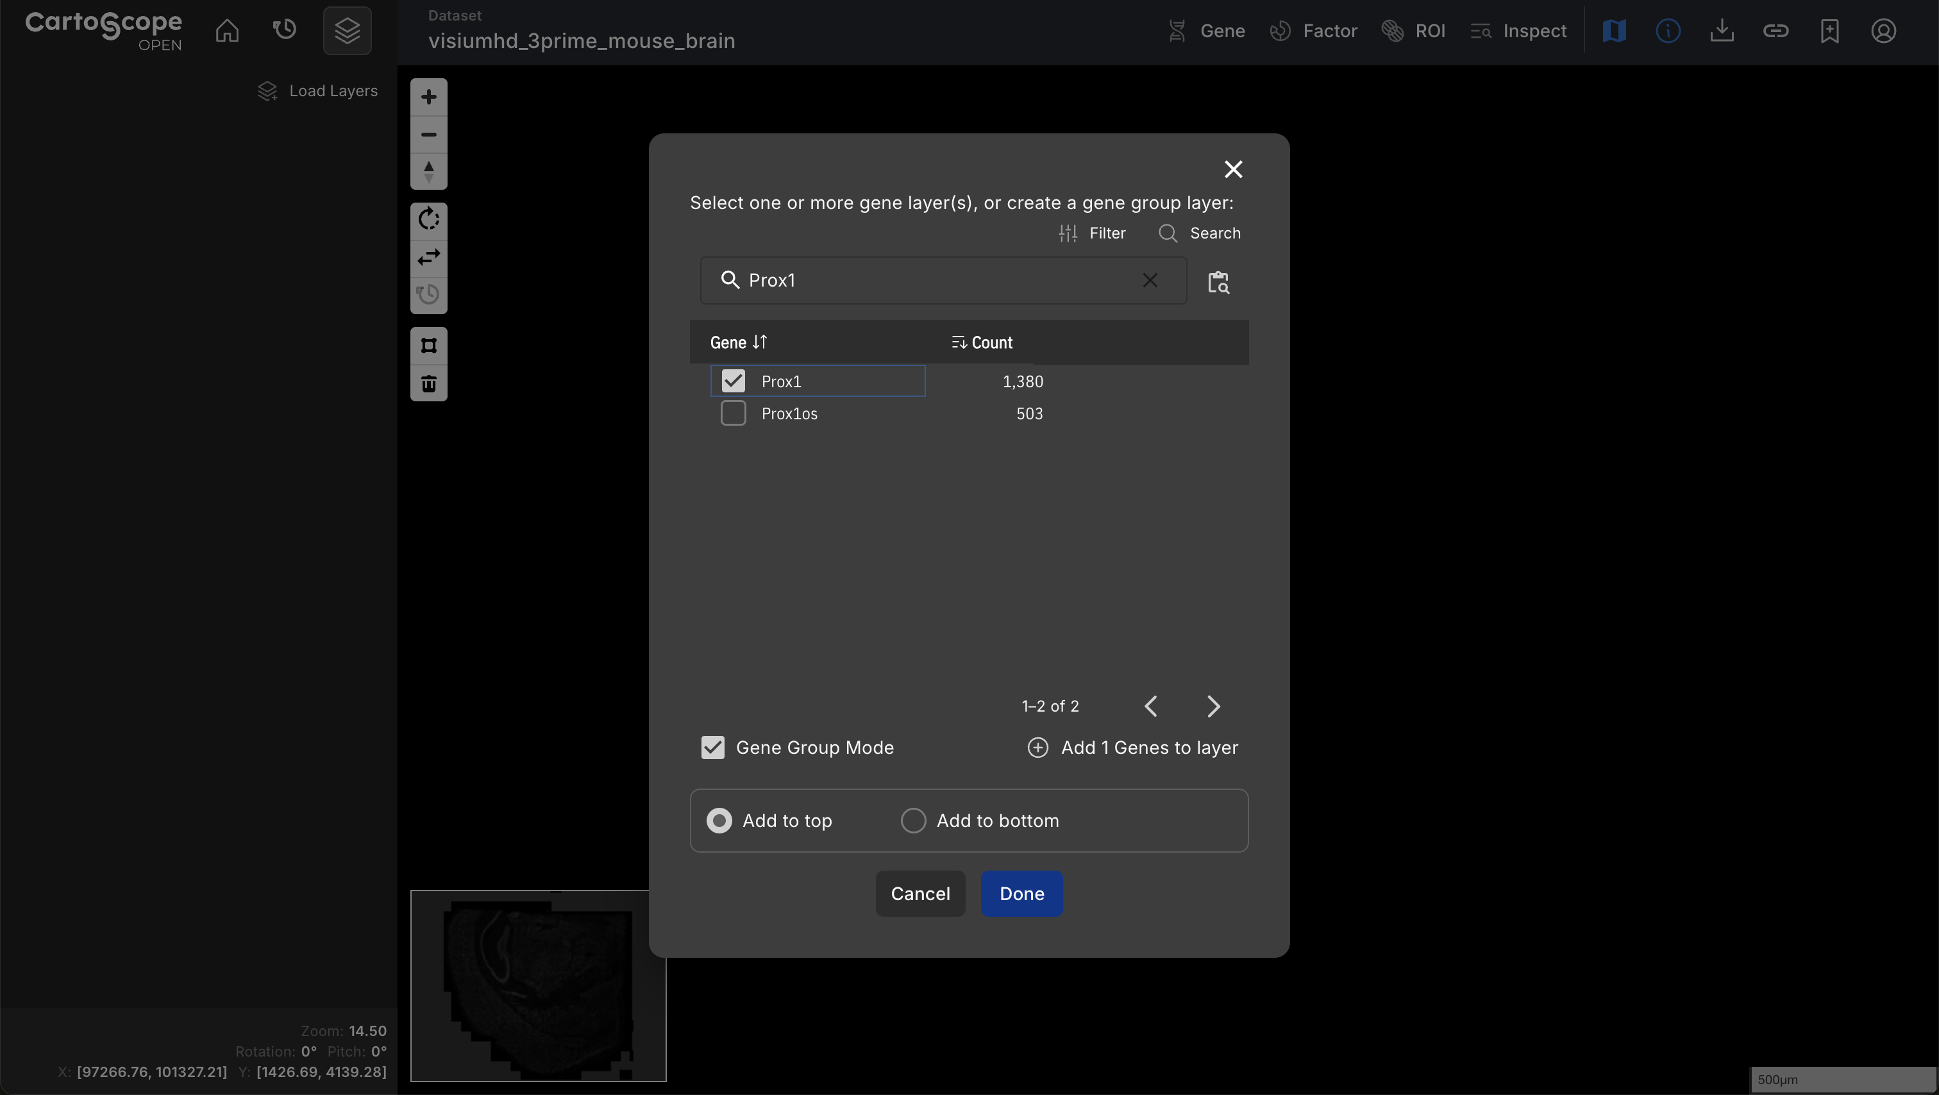Check the Prox1os gene checkbox
The height and width of the screenshot is (1095, 1939).
(732, 413)
